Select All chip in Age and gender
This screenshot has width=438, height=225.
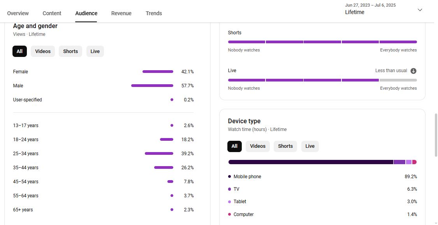point(19,51)
